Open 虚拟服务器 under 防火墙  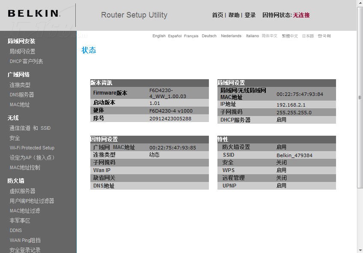(x=23, y=191)
